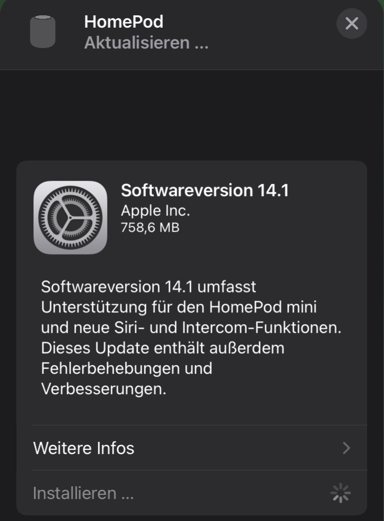Close the HomePod update sheet
The image size is (384, 521).
coord(352,24)
